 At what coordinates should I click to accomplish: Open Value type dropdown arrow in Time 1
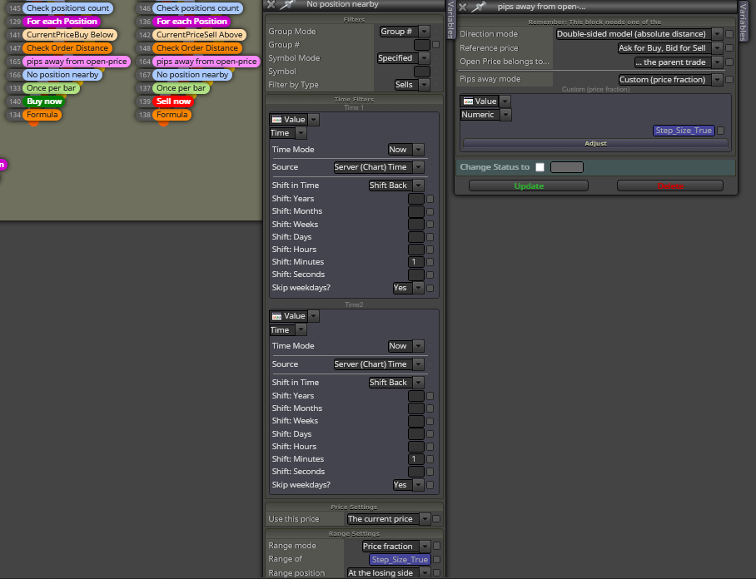[x=313, y=120]
